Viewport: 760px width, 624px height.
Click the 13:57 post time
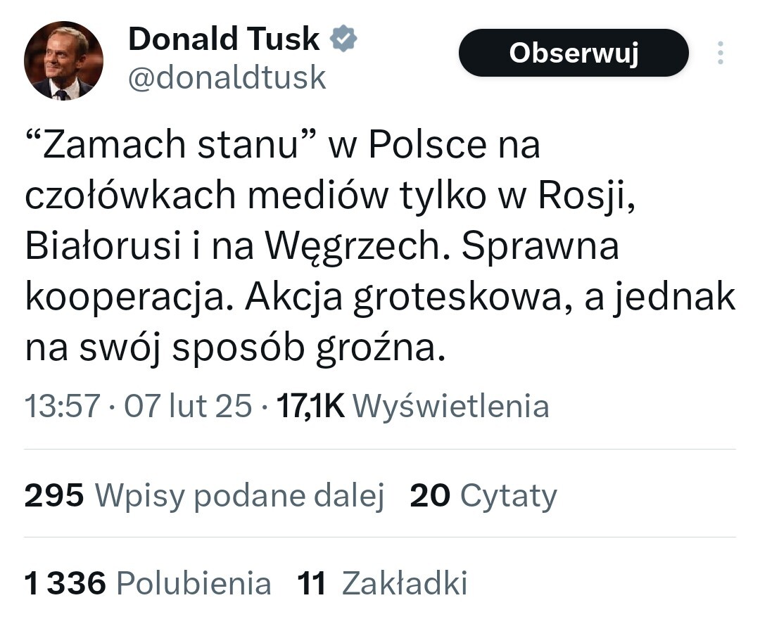click(x=62, y=406)
